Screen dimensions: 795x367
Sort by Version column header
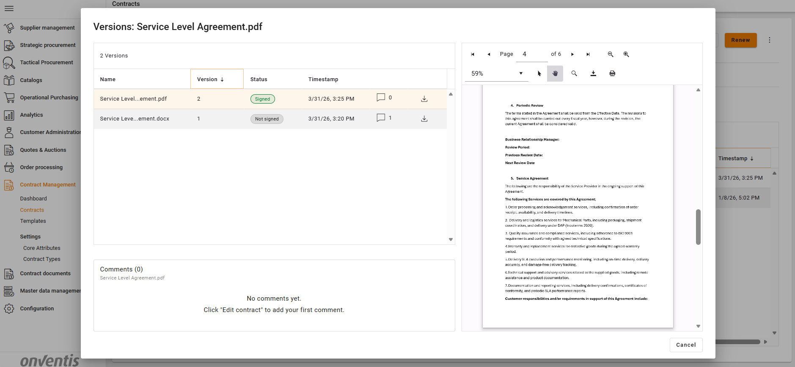pyautogui.click(x=211, y=79)
